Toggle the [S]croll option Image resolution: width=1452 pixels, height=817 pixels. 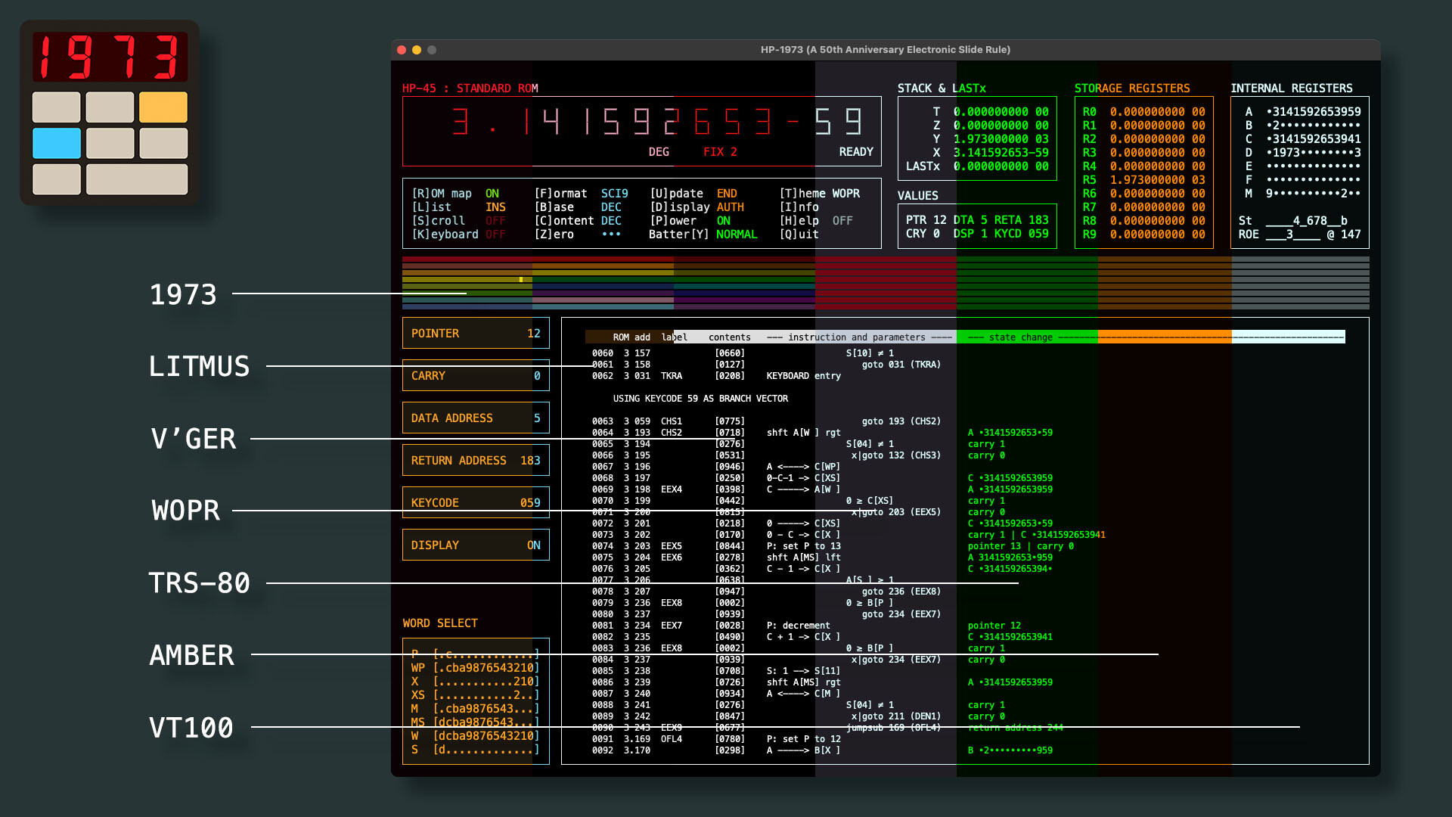[458, 221]
